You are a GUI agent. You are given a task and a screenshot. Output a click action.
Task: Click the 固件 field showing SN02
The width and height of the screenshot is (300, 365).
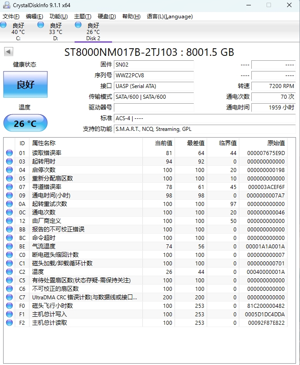pyautogui.click(x=154, y=65)
